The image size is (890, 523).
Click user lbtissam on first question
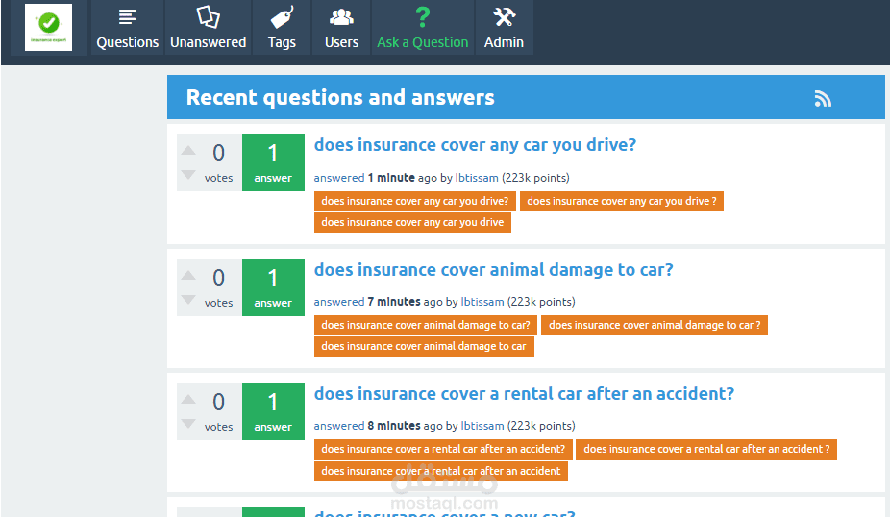[477, 178]
